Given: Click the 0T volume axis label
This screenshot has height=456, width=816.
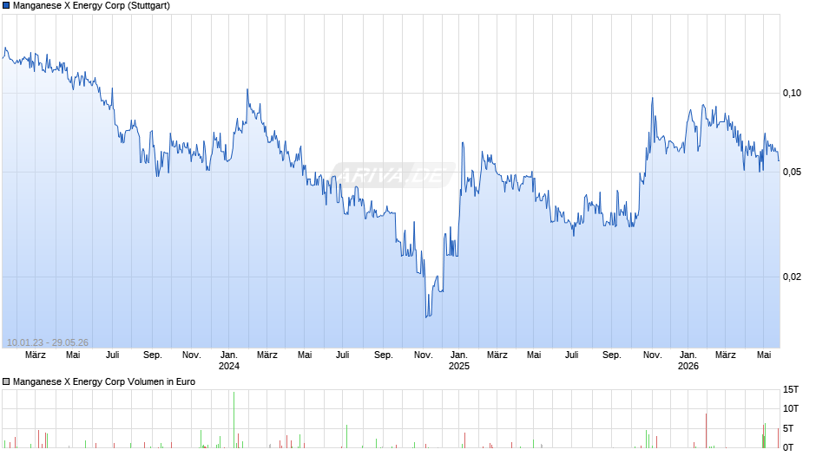Looking at the screenshot, I should (x=788, y=447).
